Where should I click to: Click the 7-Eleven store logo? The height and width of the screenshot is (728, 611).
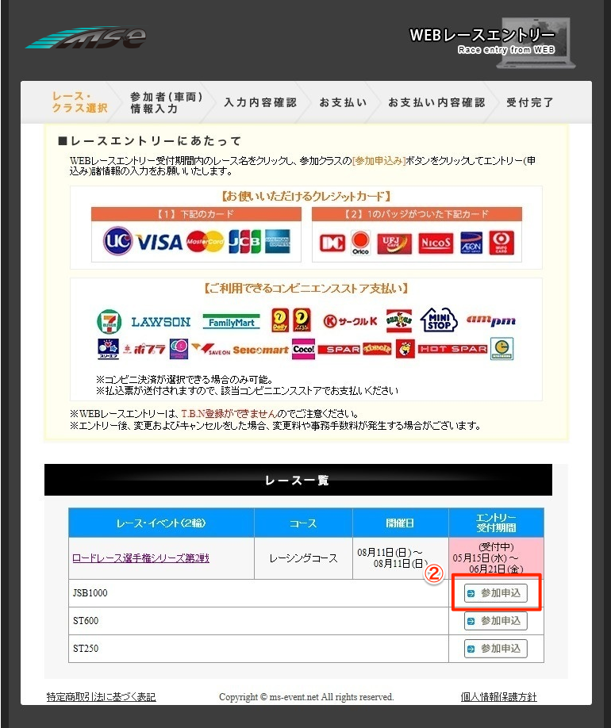tap(110, 322)
